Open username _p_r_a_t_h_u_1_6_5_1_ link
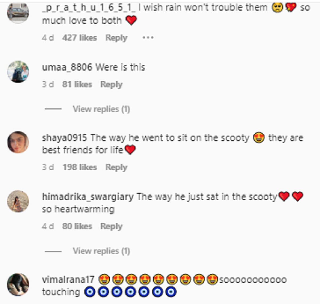 coord(89,7)
